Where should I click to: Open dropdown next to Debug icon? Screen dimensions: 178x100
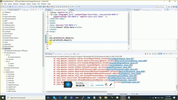click(x=38, y=7)
